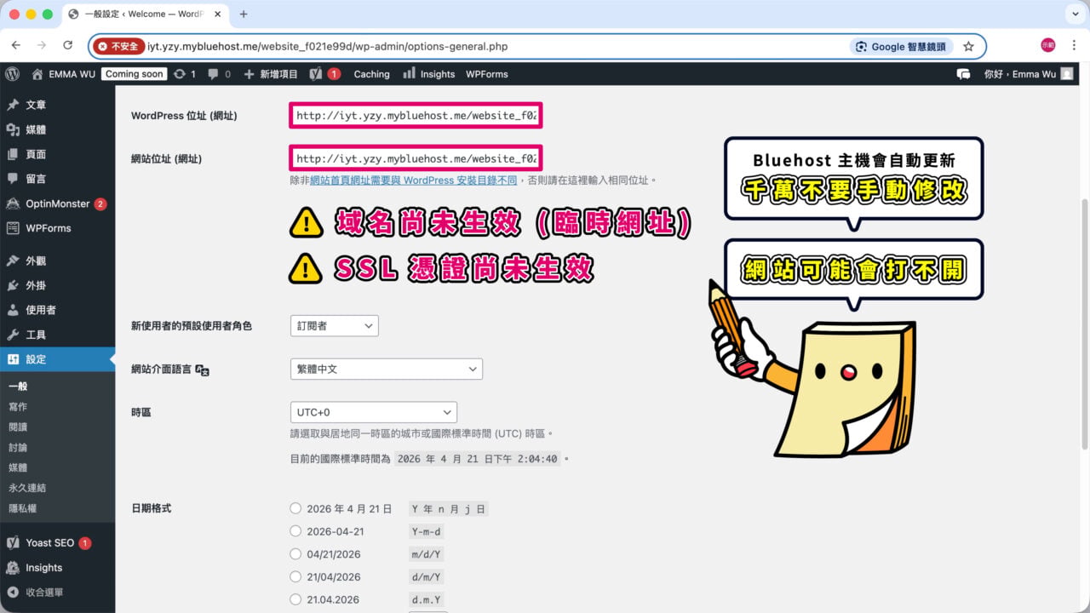Open WPForms in the admin bar
Viewport: 1090px width, 613px height.
click(487, 74)
